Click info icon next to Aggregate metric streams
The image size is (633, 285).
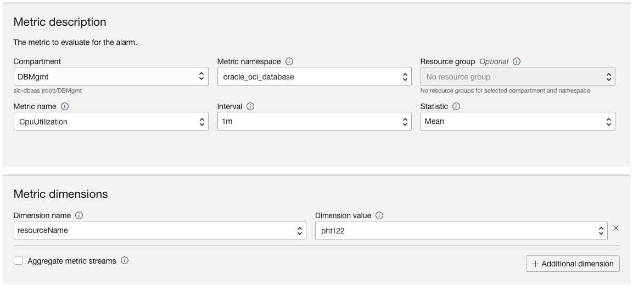125,261
